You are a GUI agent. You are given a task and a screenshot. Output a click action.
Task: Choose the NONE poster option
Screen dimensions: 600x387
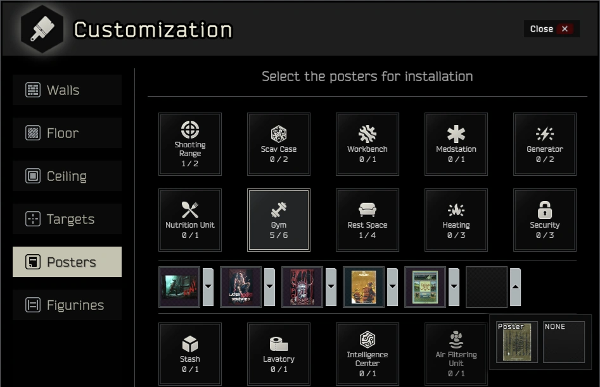pos(564,342)
